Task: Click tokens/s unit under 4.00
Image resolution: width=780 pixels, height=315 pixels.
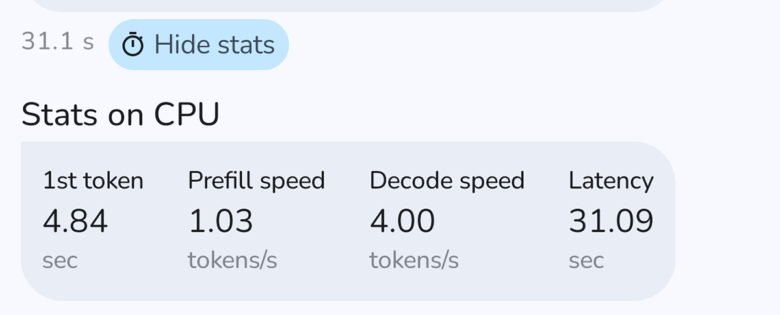Action: pyautogui.click(x=414, y=260)
